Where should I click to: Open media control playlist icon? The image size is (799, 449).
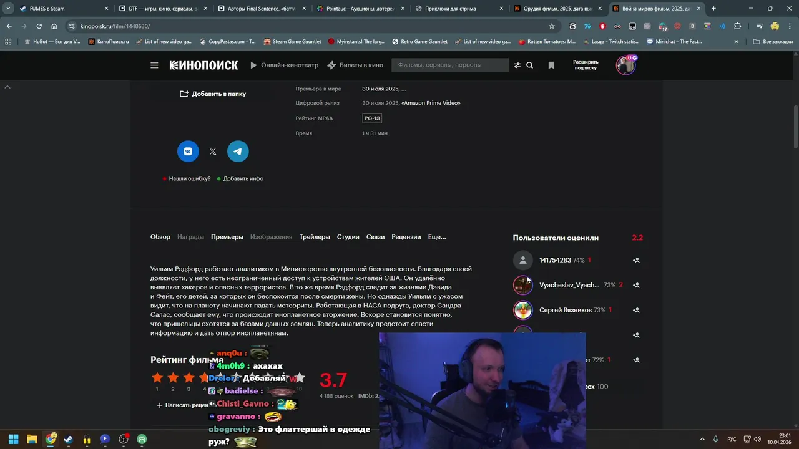[760, 26]
